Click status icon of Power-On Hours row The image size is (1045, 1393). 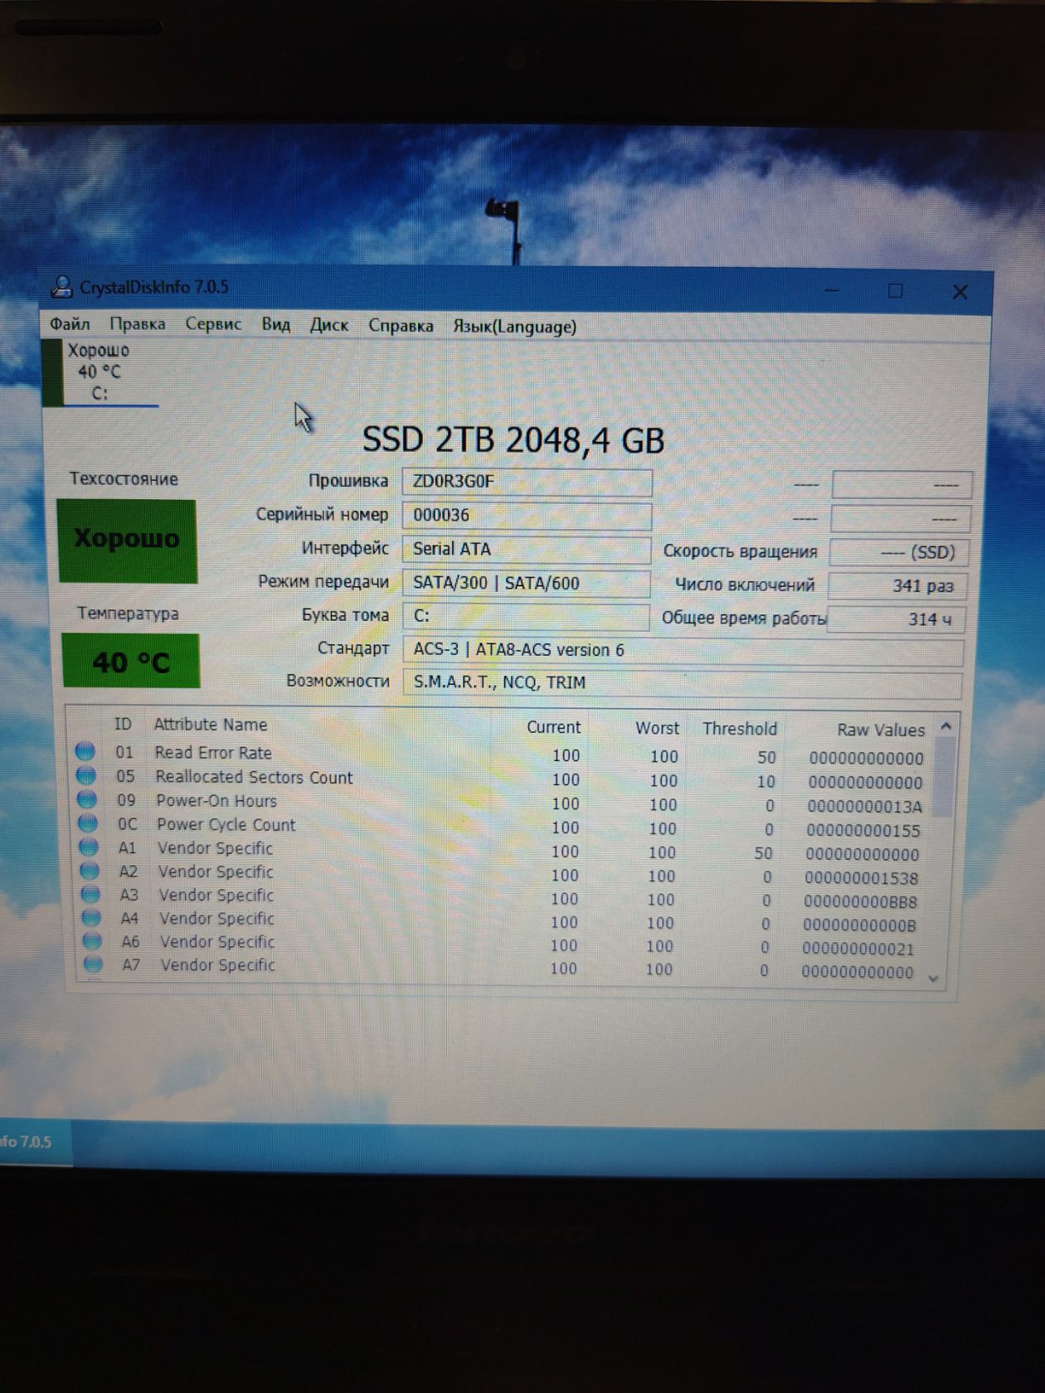tap(86, 799)
